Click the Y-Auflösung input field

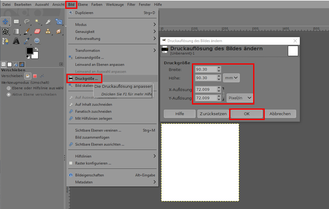click(x=206, y=98)
